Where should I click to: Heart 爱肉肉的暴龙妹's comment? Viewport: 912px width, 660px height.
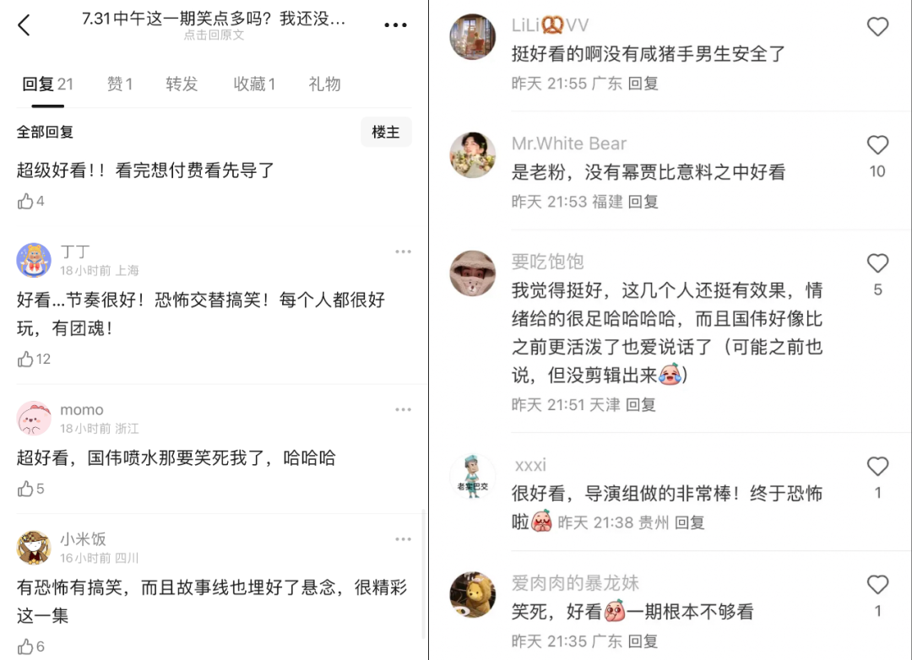877,584
